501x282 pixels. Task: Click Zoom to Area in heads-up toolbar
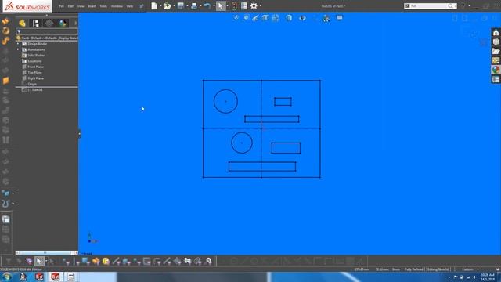click(x=246, y=17)
